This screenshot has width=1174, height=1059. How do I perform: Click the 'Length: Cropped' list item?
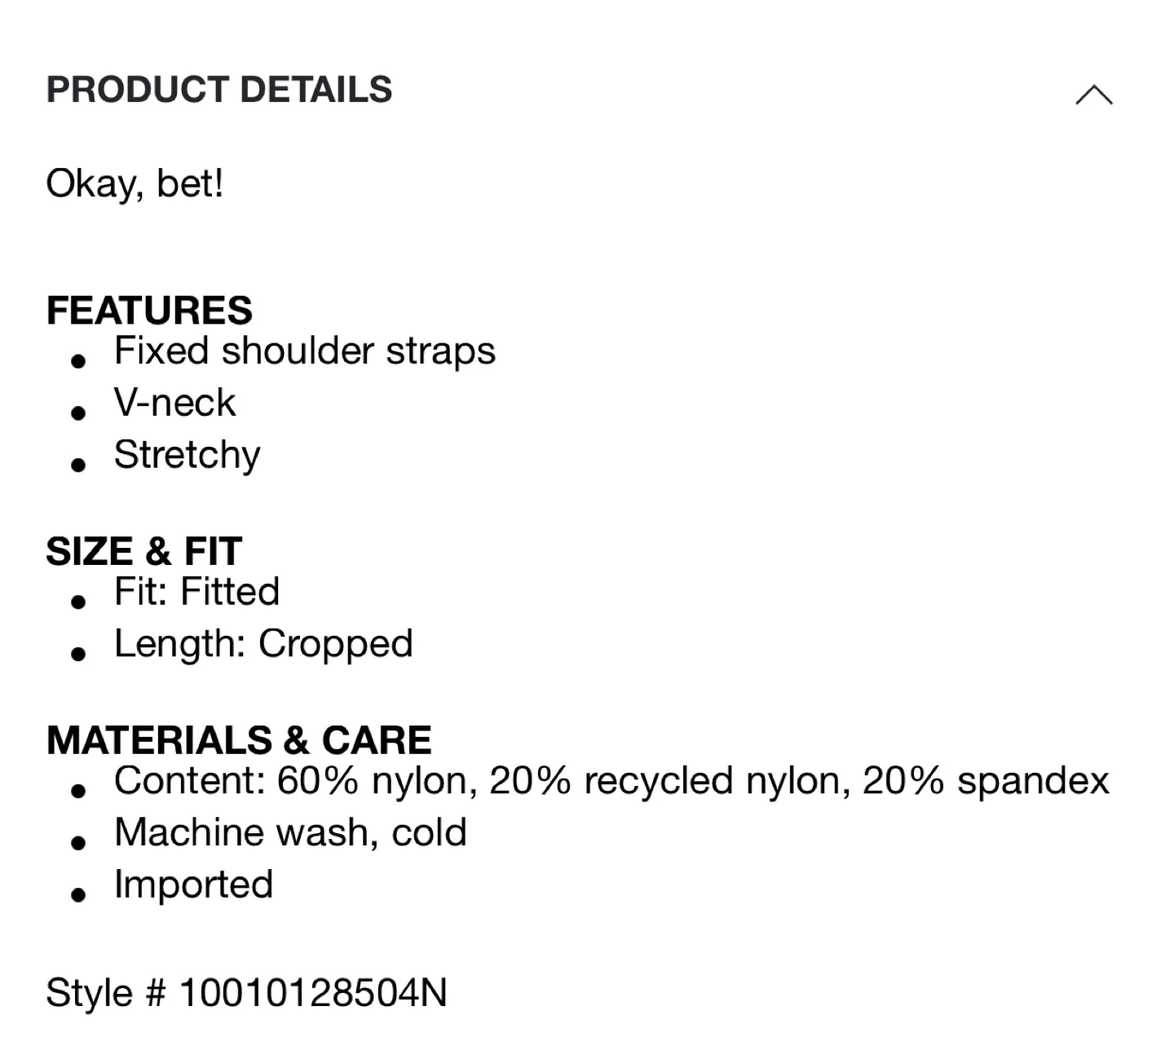coord(263,644)
